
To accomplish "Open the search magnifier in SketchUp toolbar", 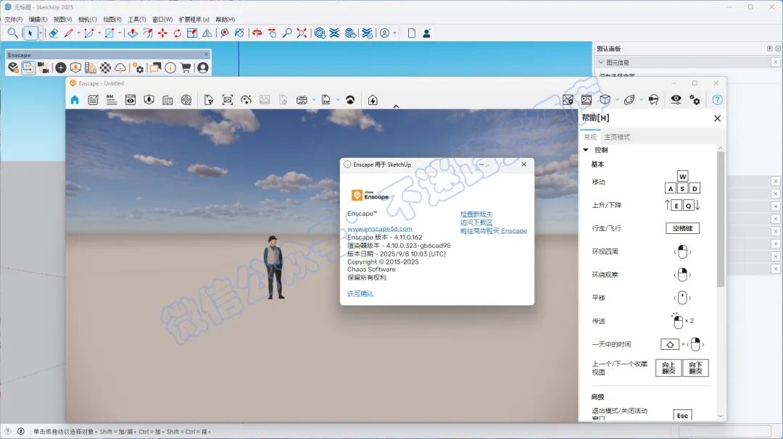I will coord(12,33).
